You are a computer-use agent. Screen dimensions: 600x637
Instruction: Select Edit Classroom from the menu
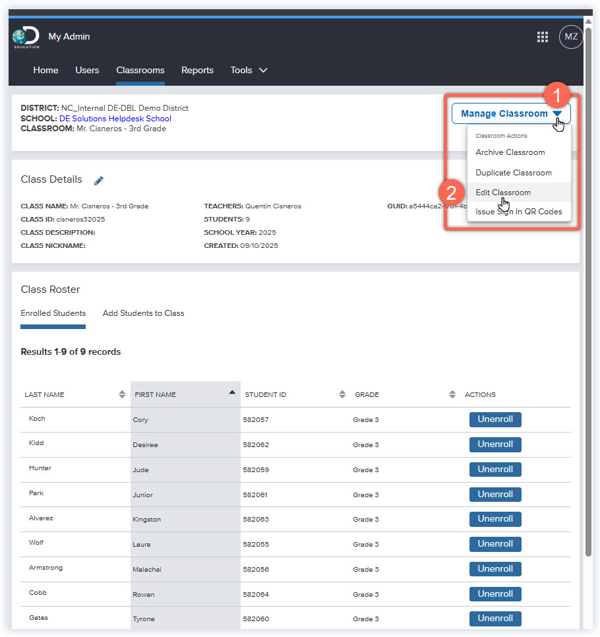coord(503,193)
